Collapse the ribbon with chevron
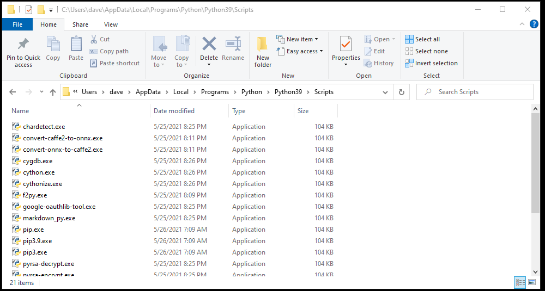 [x=522, y=24]
